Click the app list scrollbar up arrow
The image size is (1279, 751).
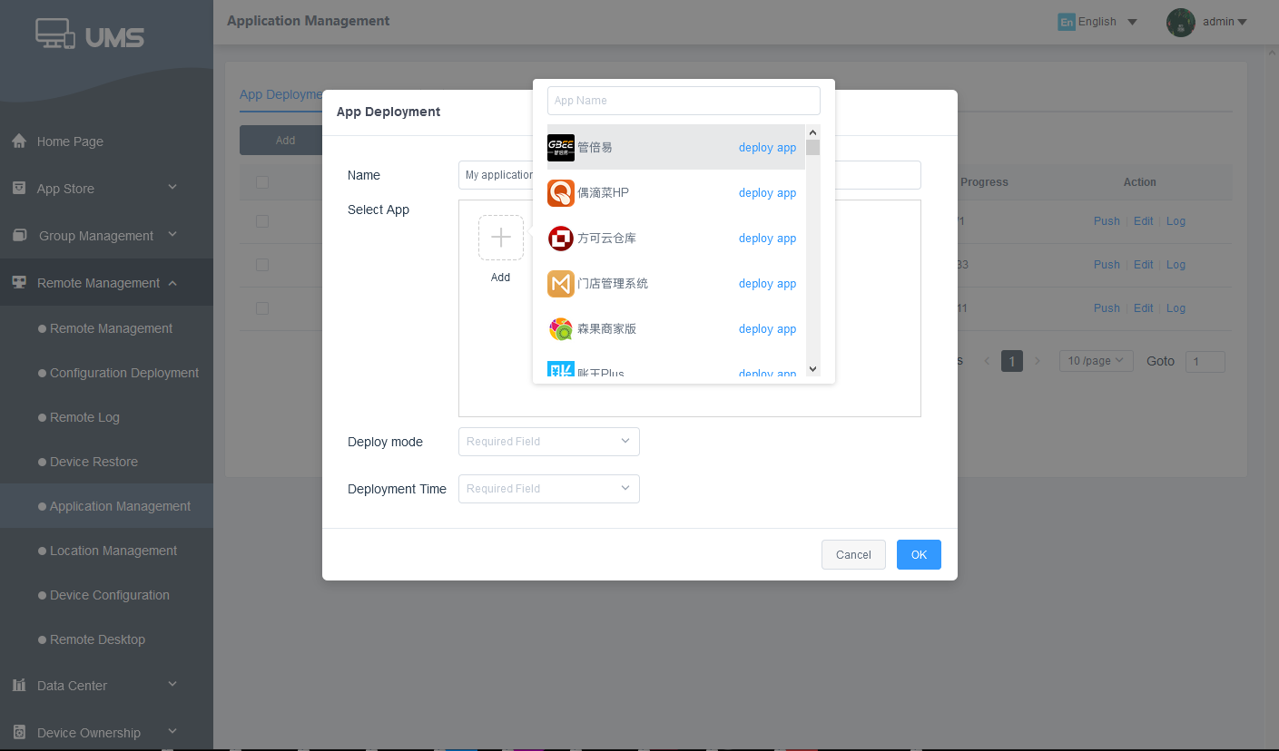click(x=812, y=132)
